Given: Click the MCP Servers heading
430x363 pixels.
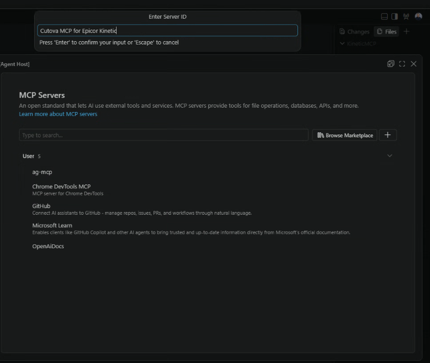Looking at the screenshot, I should pos(42,95).
